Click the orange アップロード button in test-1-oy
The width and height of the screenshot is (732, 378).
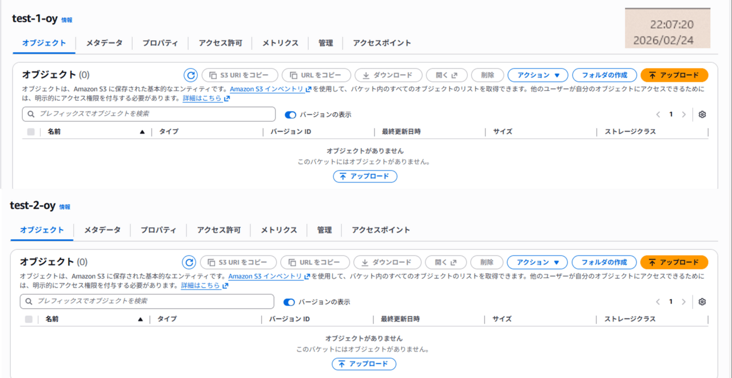[x=674, y=75]
